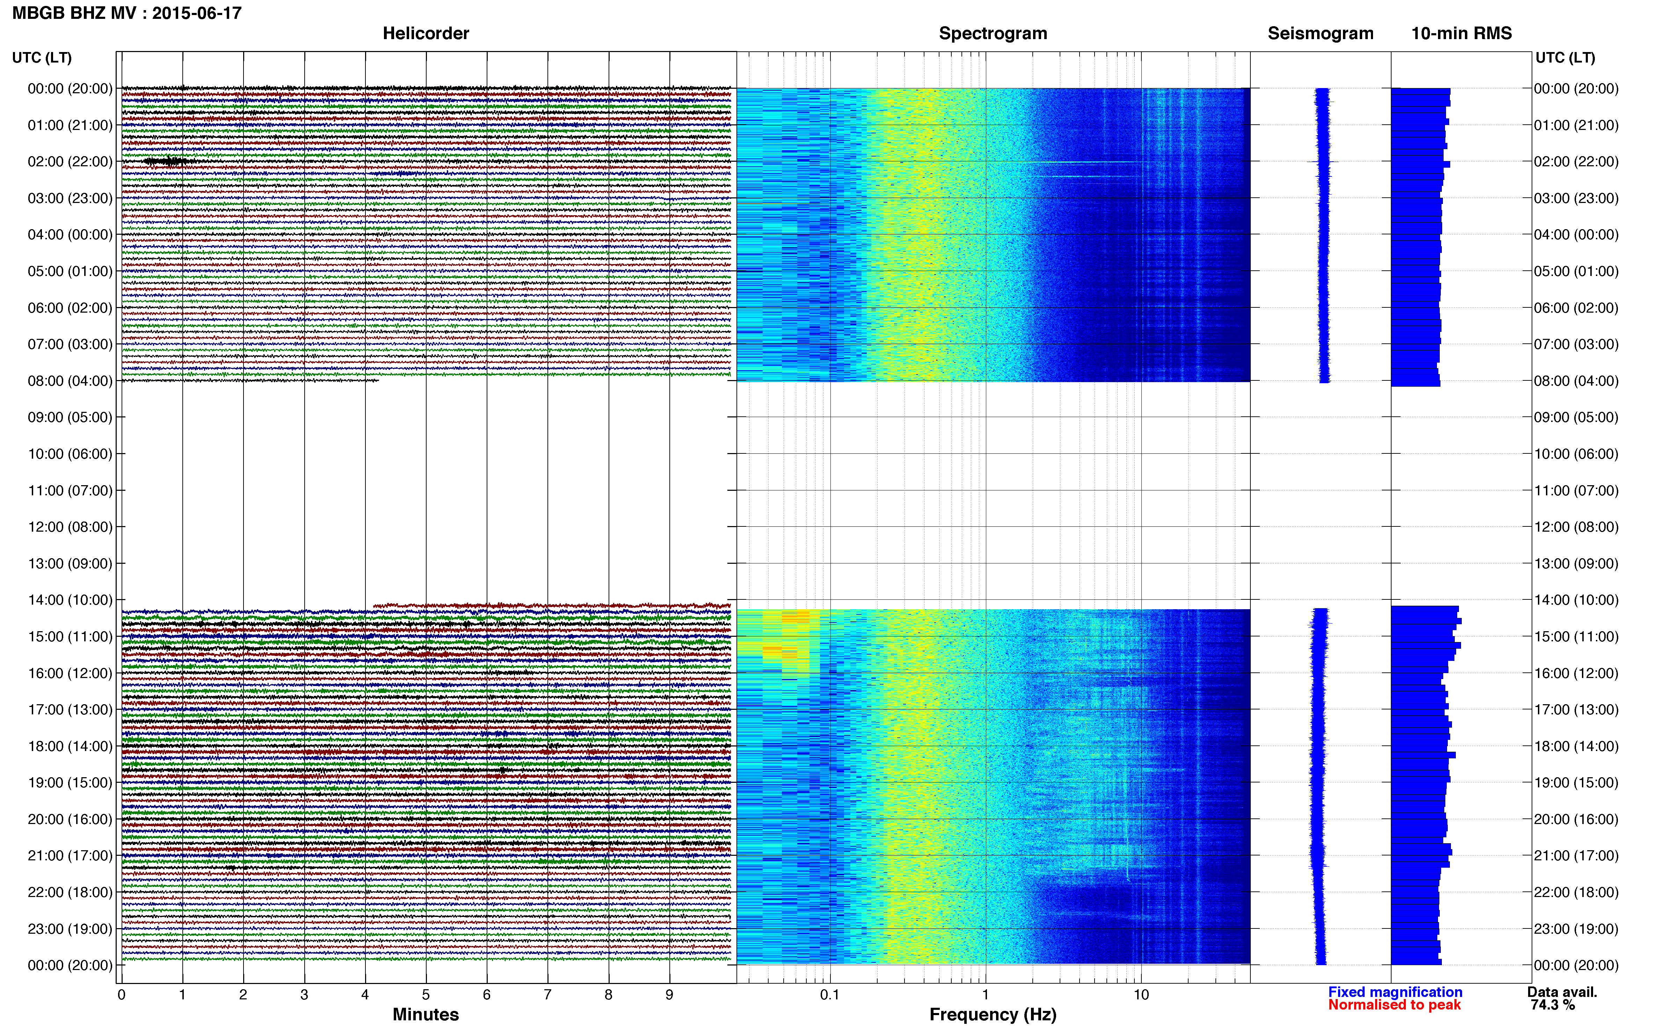Pick 18:00 (14:00) on the Helicorder time axis
The image size is (1656, 1035).
(70, 746)
